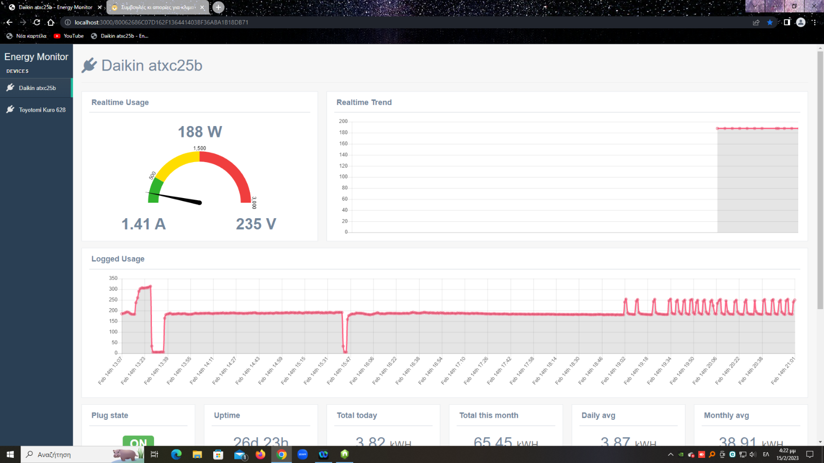Click the ON plug state button

tap(138, 441)
